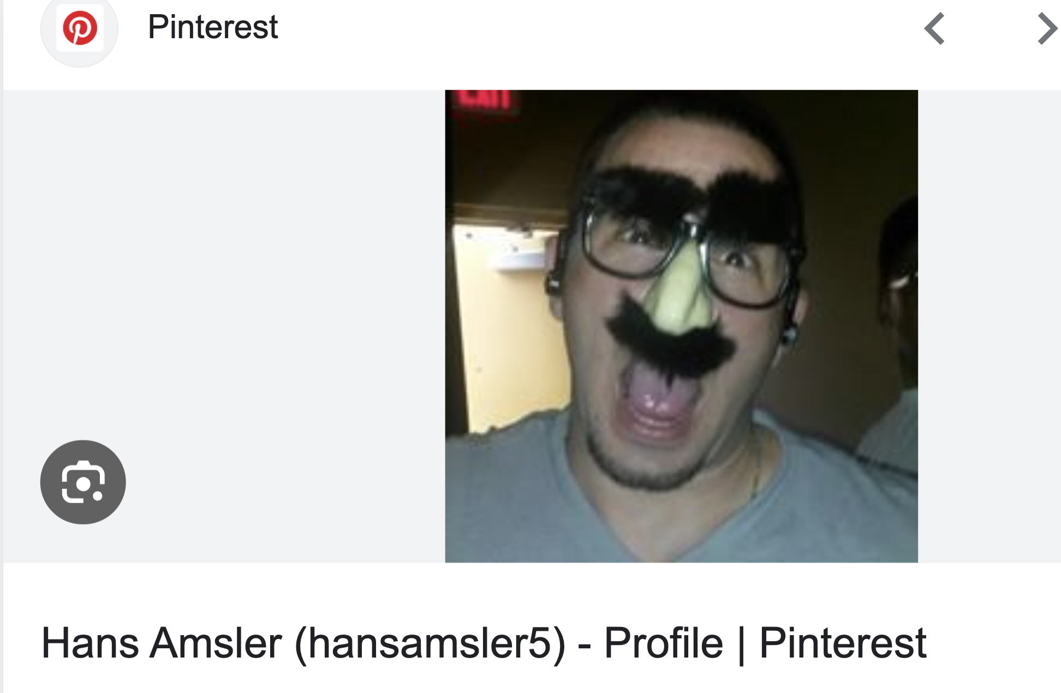This screenshot has height=693, width=1061.
Task: Click the '<' navigation arrow
Action: pos(934,29)
